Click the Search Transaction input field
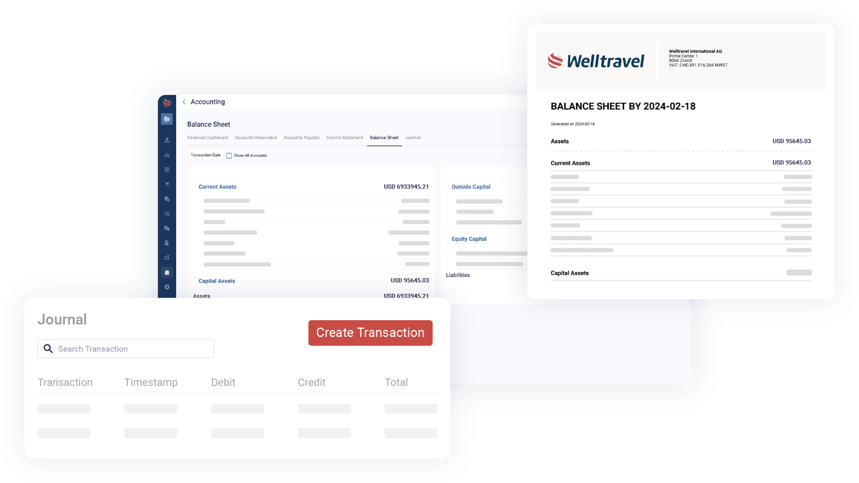 pyautogui.click(x=126, y=348)
